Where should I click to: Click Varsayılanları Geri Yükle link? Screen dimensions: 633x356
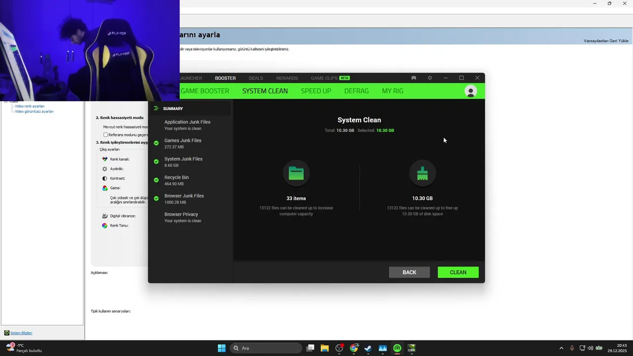[x=606, y=41]
